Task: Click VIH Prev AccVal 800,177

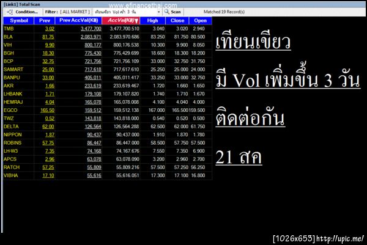Action: 93,45
